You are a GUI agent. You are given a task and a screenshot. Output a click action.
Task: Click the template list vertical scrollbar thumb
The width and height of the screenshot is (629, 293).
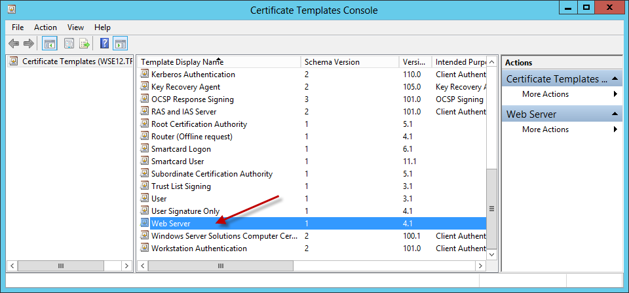(x=491, y=209)
